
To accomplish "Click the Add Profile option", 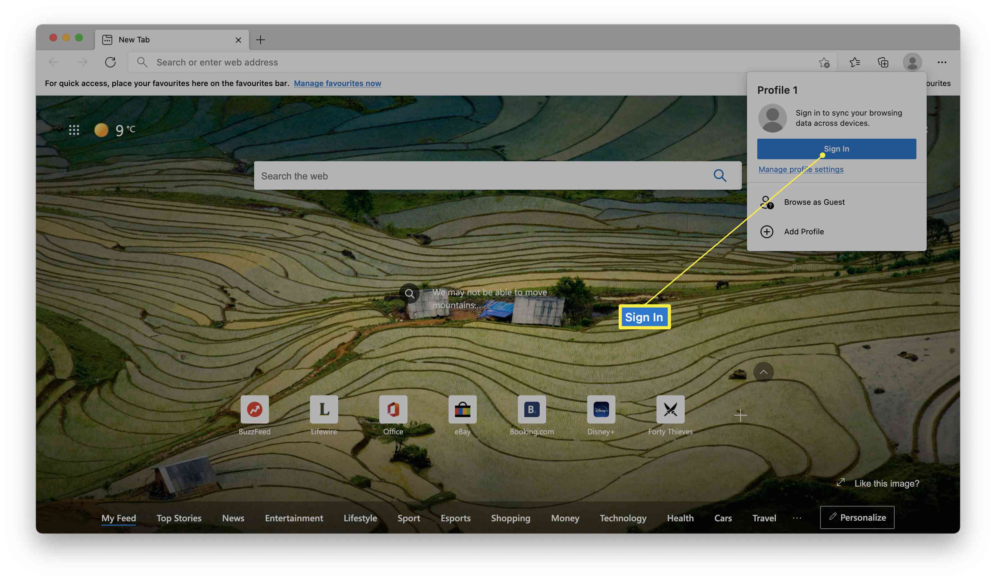I will point(804,231).
